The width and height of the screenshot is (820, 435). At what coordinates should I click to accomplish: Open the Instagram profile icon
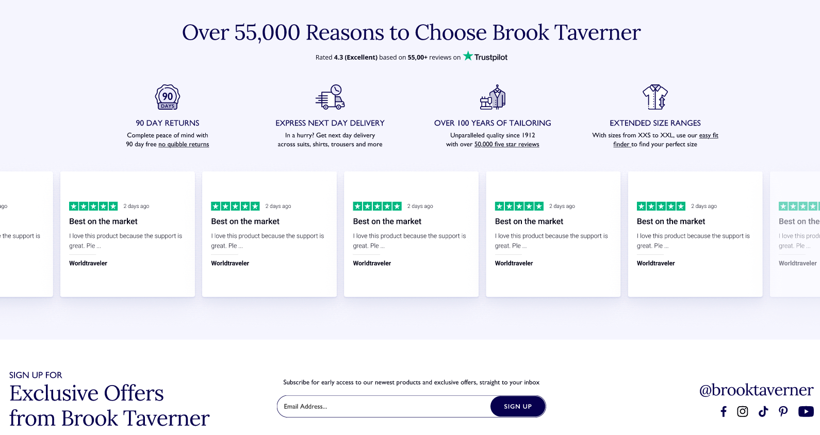(743, 411)
